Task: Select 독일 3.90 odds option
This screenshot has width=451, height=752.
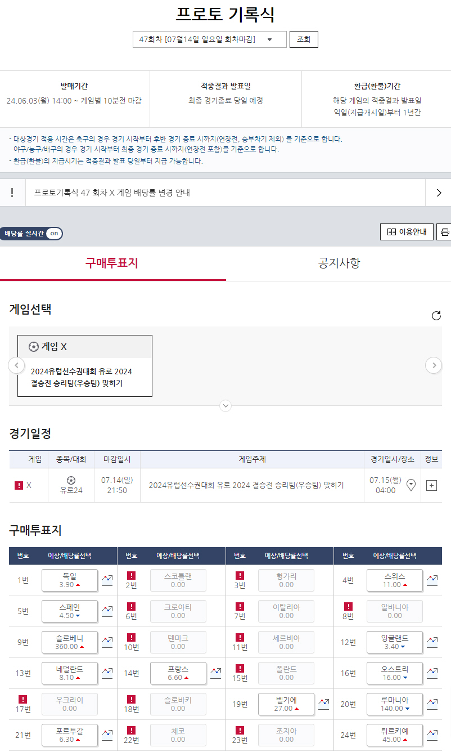Action: click(x=70, y=580)
